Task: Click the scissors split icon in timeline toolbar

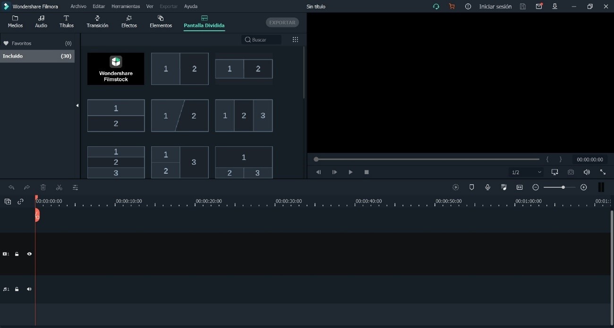Action: pyautogui.click(x=59, y=187)
